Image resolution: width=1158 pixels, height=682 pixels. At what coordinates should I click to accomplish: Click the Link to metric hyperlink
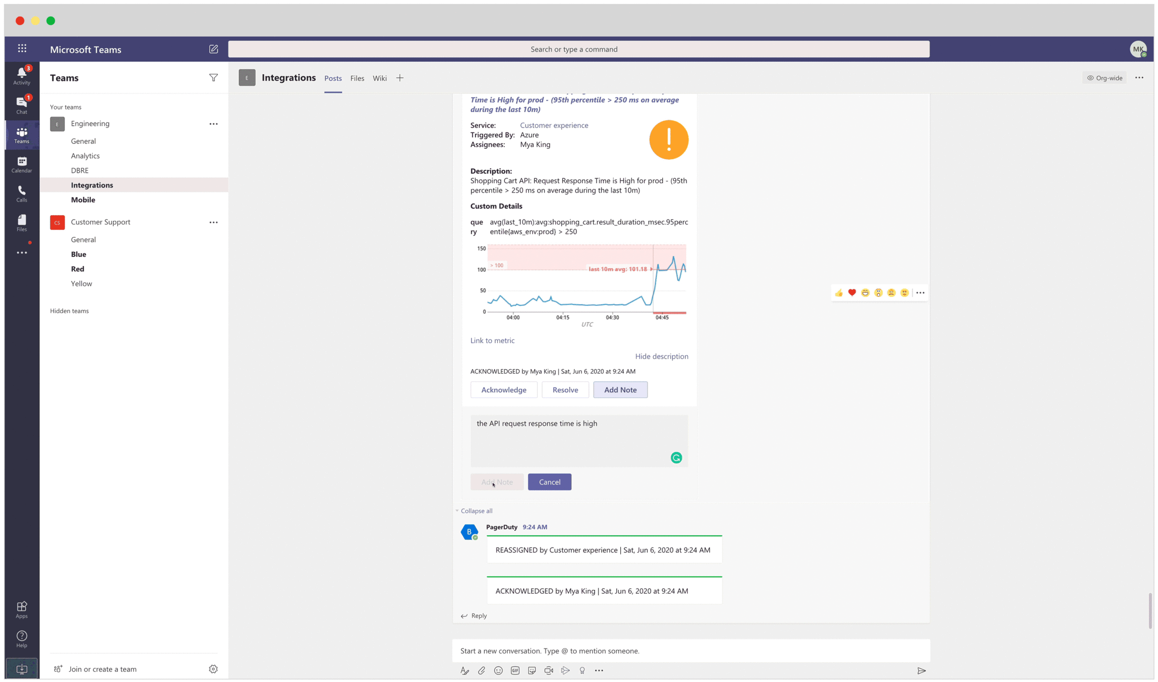[493, 339]
